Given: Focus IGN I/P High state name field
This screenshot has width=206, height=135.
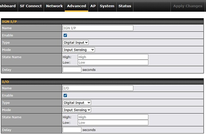Looking at the screenshot, I should point(113,57).
